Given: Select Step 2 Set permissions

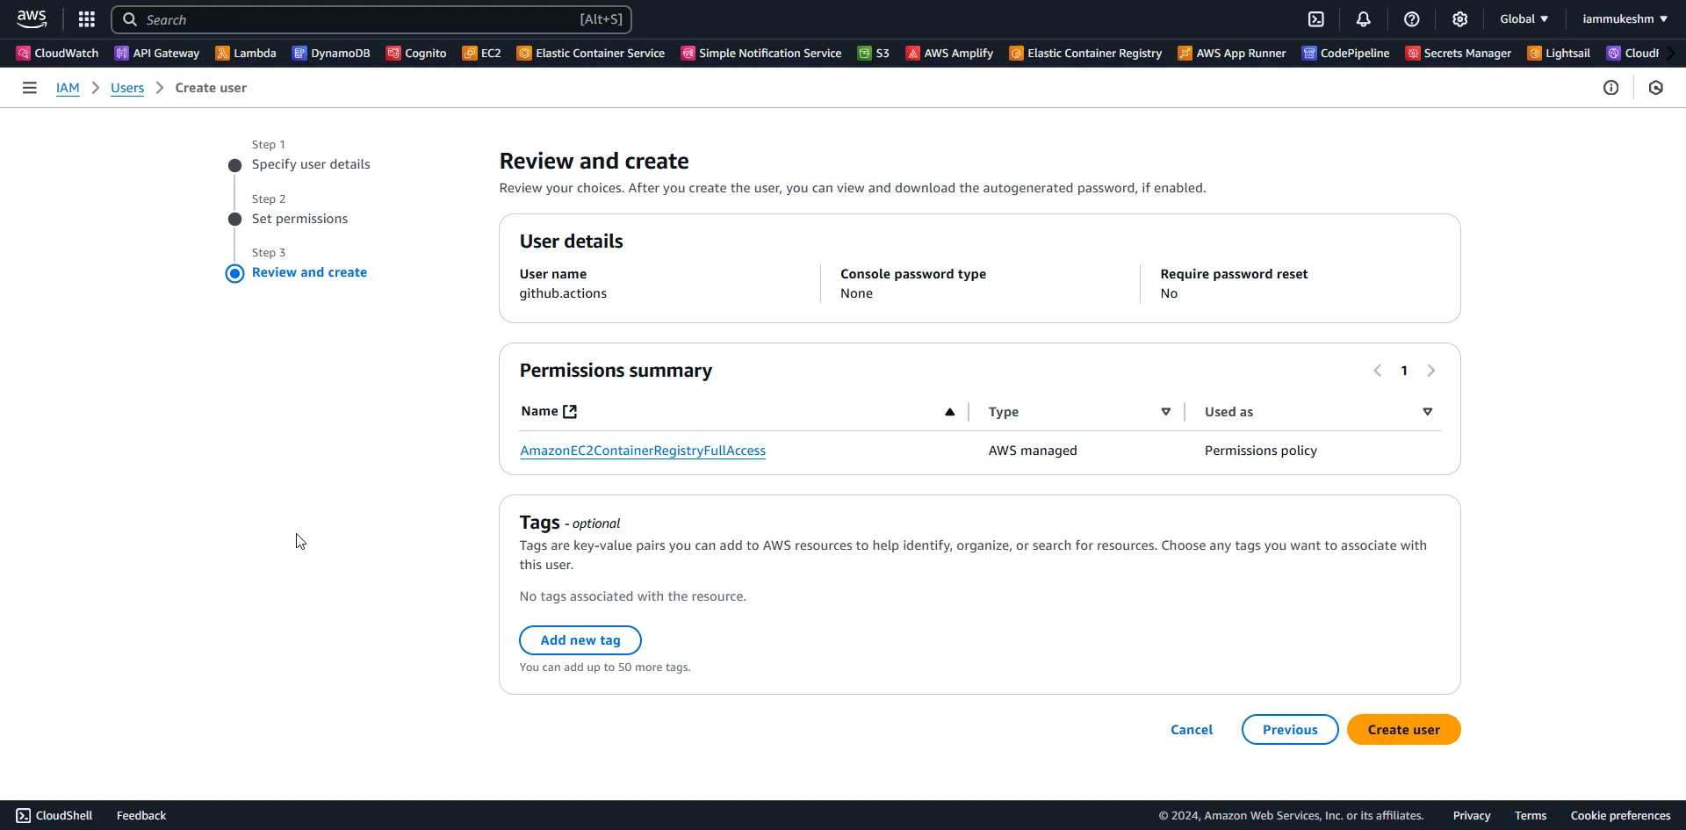Looking at the screenshot, I should pos(299,218).
